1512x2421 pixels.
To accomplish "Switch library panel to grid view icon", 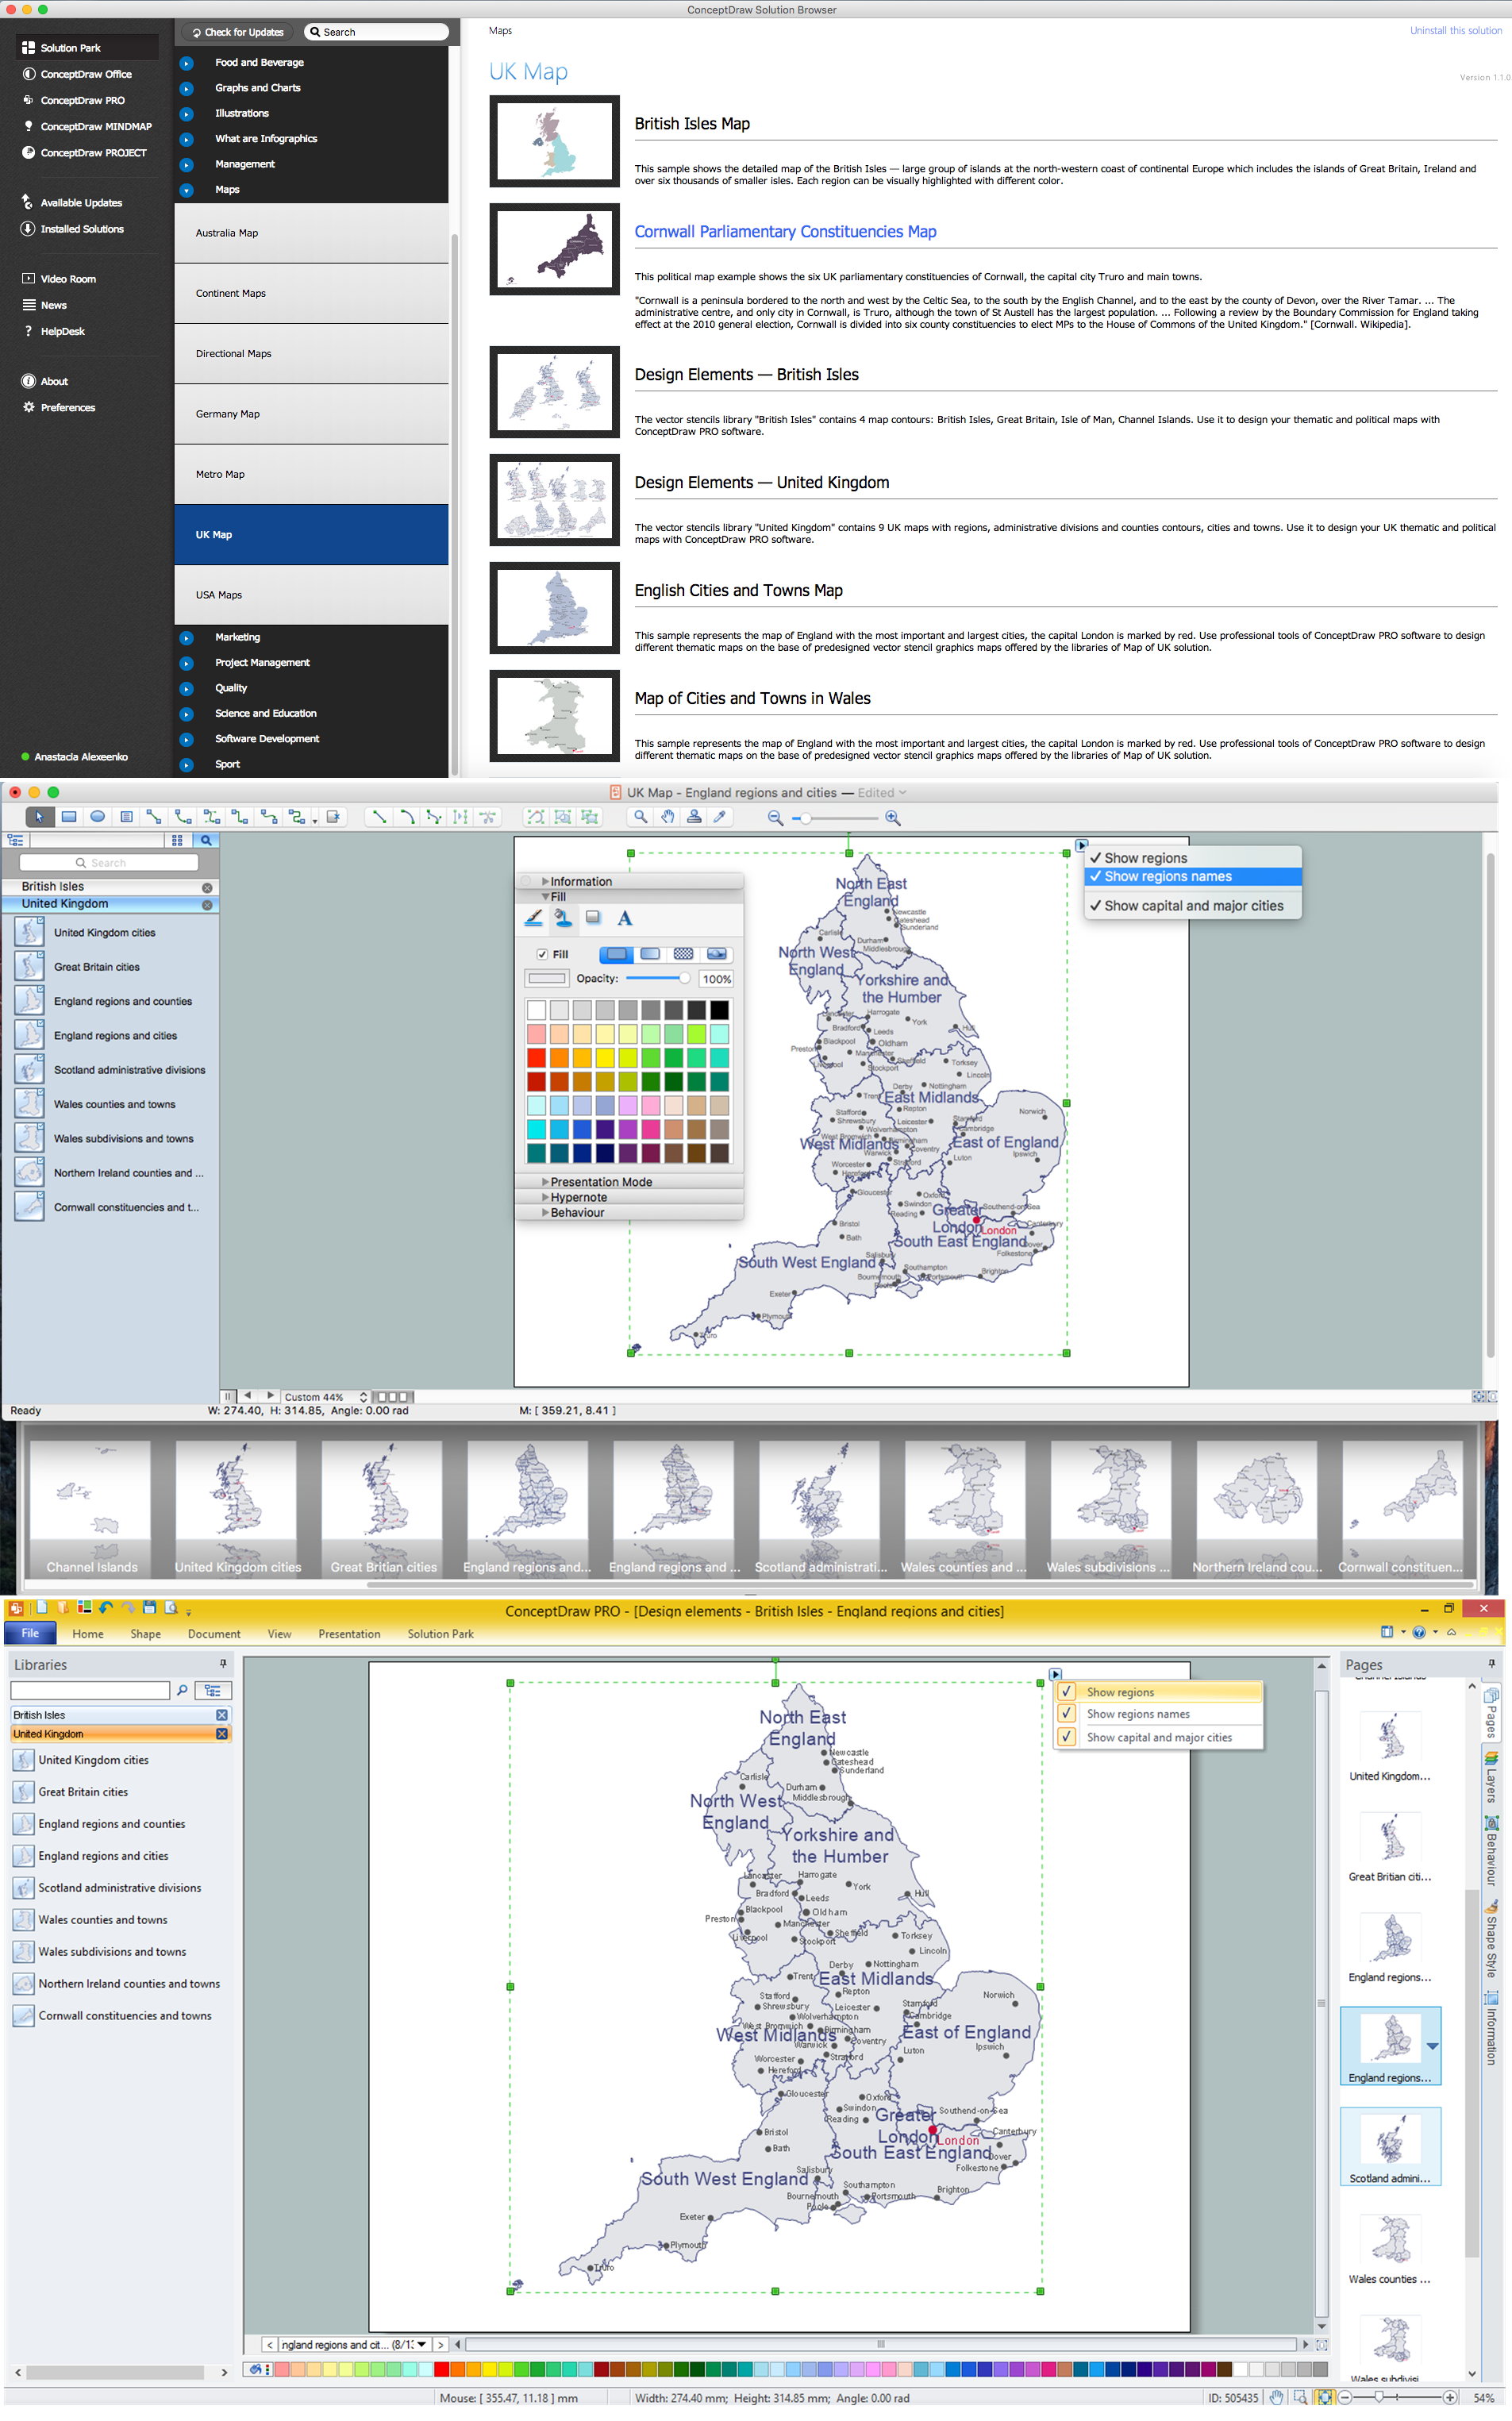I will (177, 840).
